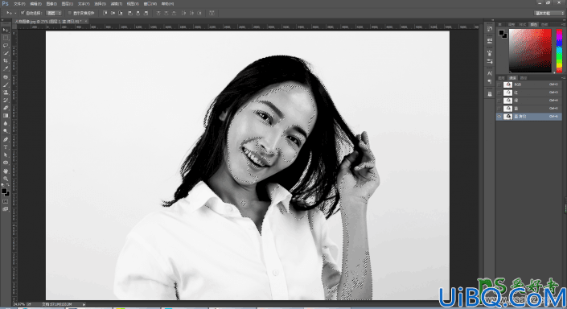This screenshot has height=309, width=567.
Task: Select the Blur tool
Action: (x=6, y=123)
